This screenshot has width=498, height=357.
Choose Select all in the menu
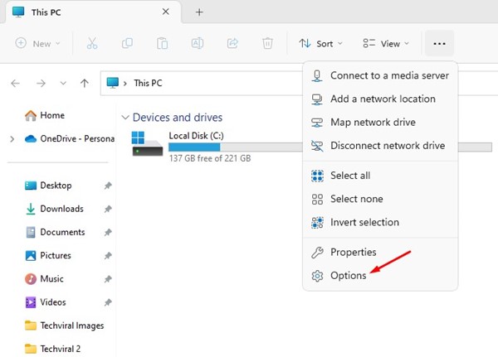point(349,176)
